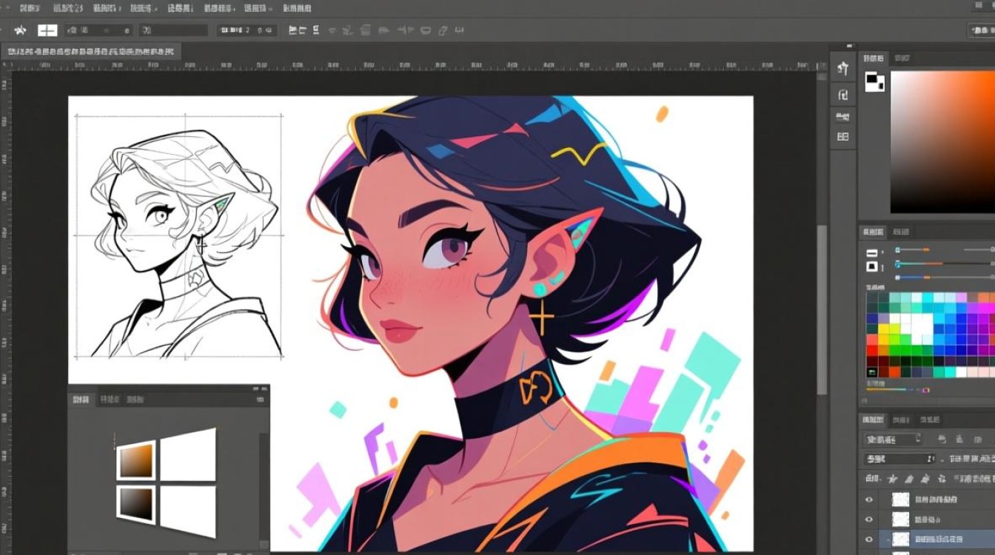Open the first menu in the menu bar
The width and height of the screenshot is (995, 555).
point(30,8)
